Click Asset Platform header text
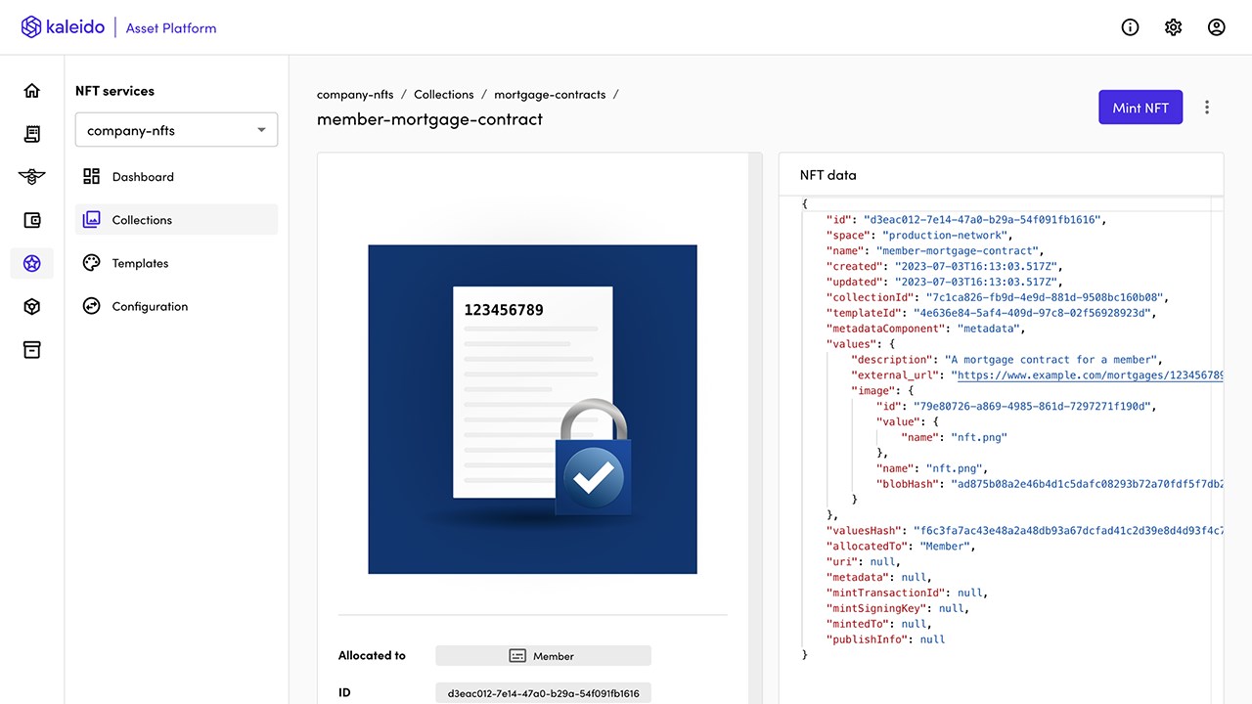Viewport: 1252px width, 704px height. click(x=171, y=28)
